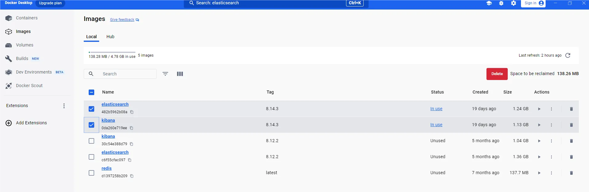The height and width of the screenshot is (192, 589).
Task: Delete the kibana 8.14.3 image via trash
Action: (x=571, y=125)
